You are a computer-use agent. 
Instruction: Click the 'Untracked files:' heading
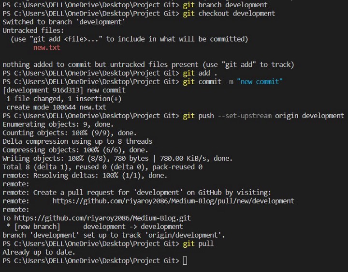coord(33,30)
